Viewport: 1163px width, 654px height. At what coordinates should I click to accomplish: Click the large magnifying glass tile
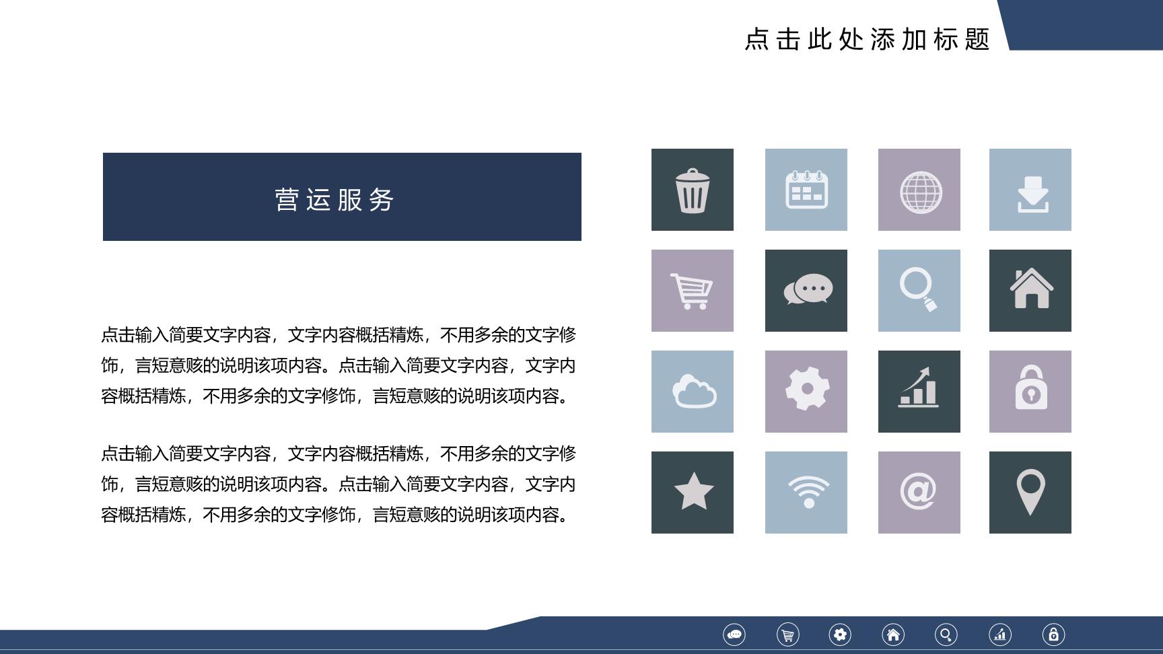pyautogui.click(x=919, y=291)
